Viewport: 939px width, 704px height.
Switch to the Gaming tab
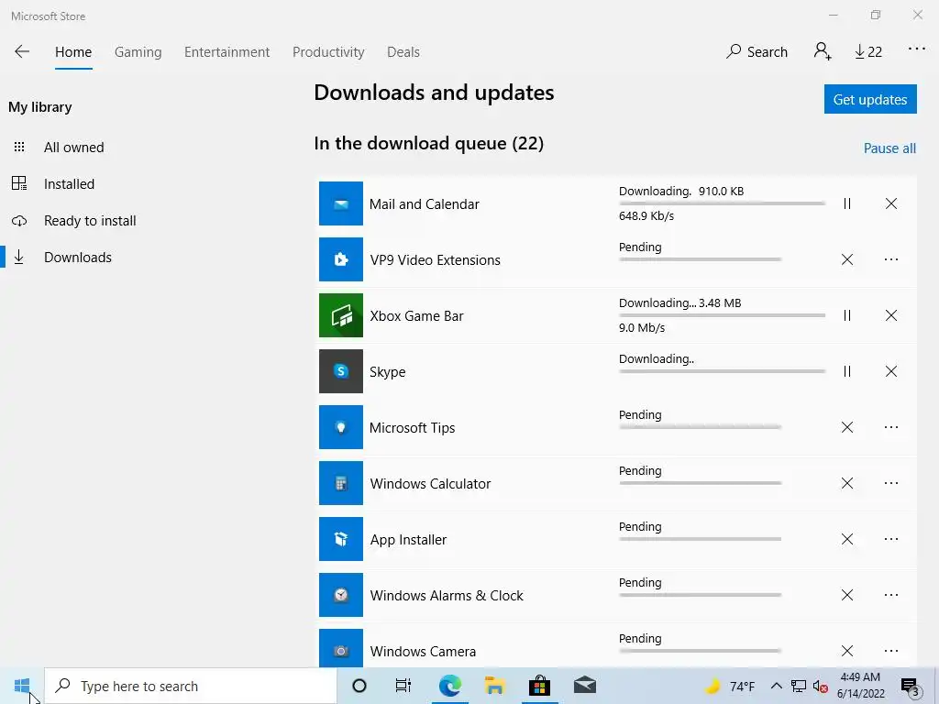click(x=138, y=52)
